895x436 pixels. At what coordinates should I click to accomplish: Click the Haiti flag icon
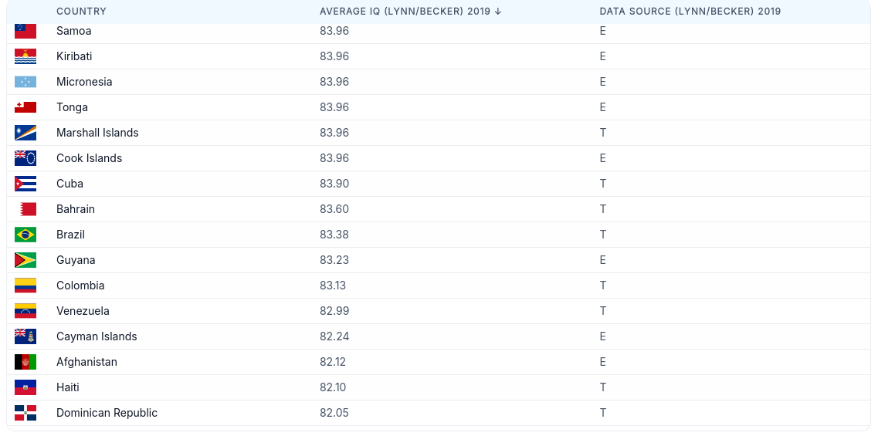(25, 387)
